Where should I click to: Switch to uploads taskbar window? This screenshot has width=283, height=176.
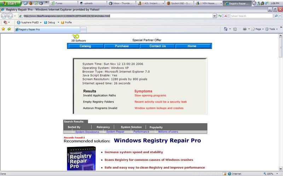(92, 3)
